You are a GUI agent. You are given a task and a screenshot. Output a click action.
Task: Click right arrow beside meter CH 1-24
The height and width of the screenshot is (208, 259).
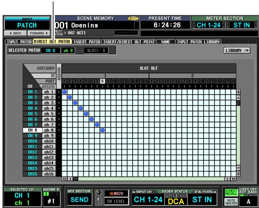223,25
